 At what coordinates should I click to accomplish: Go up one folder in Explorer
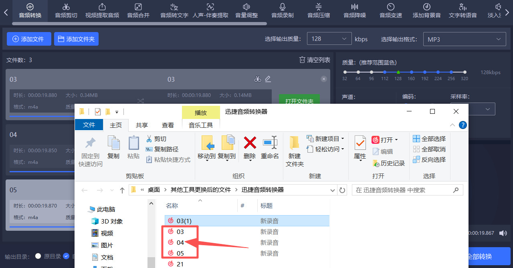pos(122,190)
